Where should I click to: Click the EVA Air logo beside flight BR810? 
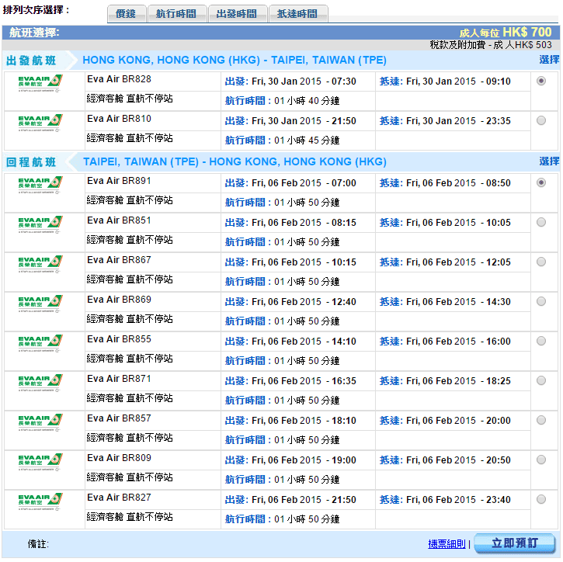(40, 123)
